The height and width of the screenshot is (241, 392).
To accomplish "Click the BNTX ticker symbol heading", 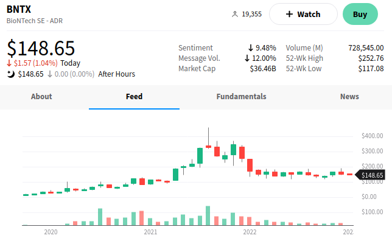I will 19,10.
